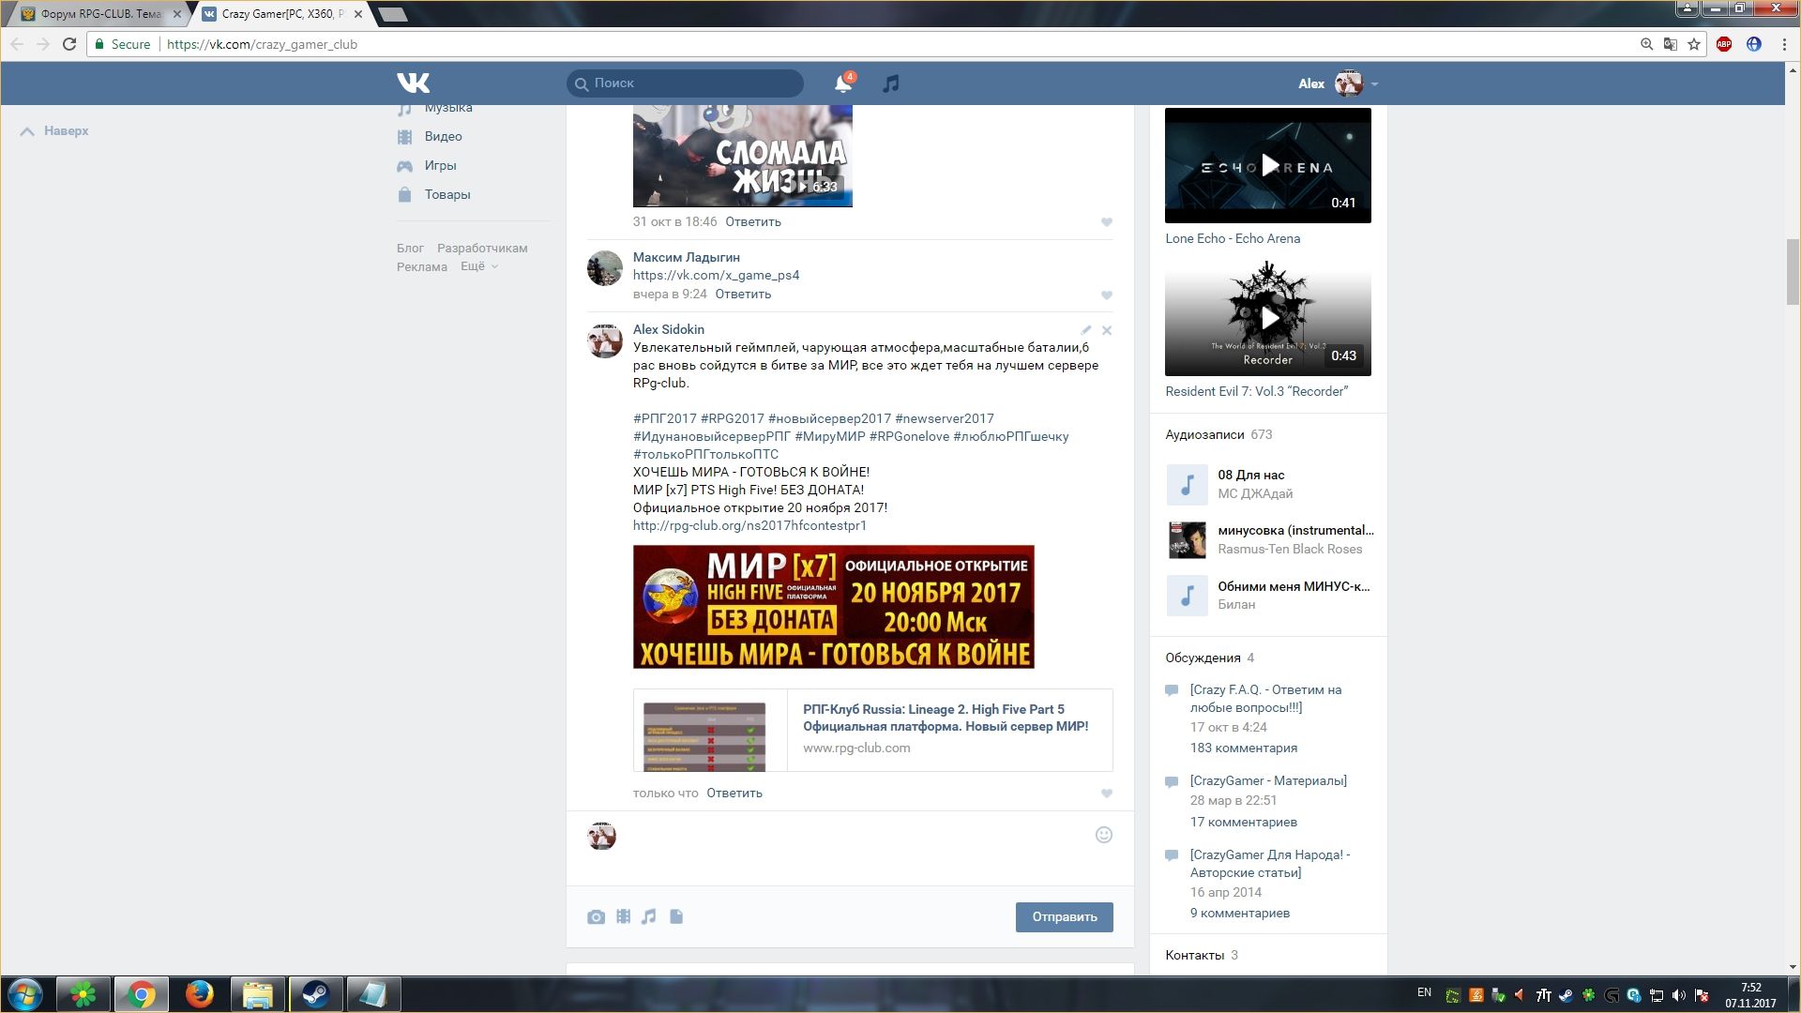Image resolution: width=1801 pixels, height=1013 pixels.
Task: Attach audio with the note icon
Action: 649,916
